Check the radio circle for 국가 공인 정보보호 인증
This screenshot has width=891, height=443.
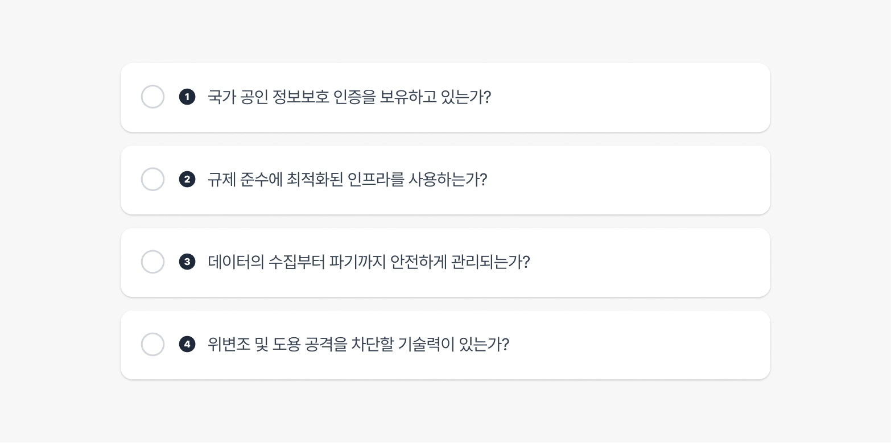click(x=152, y=97)
